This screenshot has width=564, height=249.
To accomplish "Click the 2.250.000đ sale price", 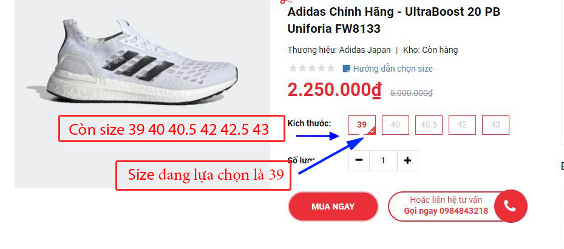I will point(335,90).
